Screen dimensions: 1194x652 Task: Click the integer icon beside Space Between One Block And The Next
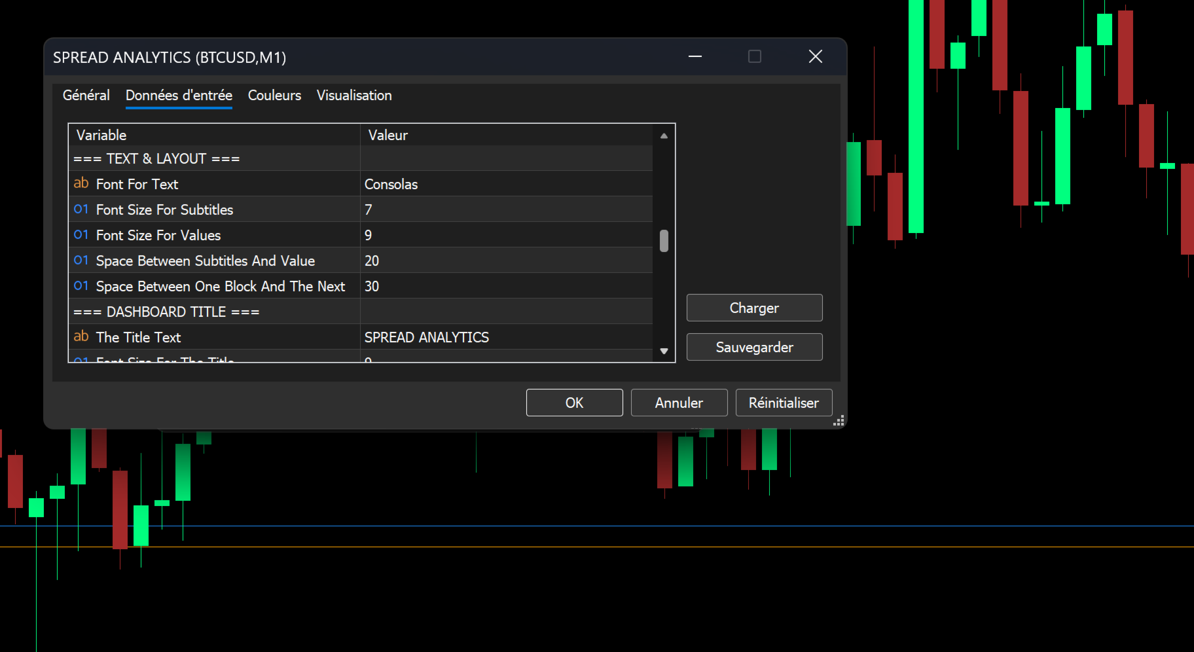click(x=81, y=285)
